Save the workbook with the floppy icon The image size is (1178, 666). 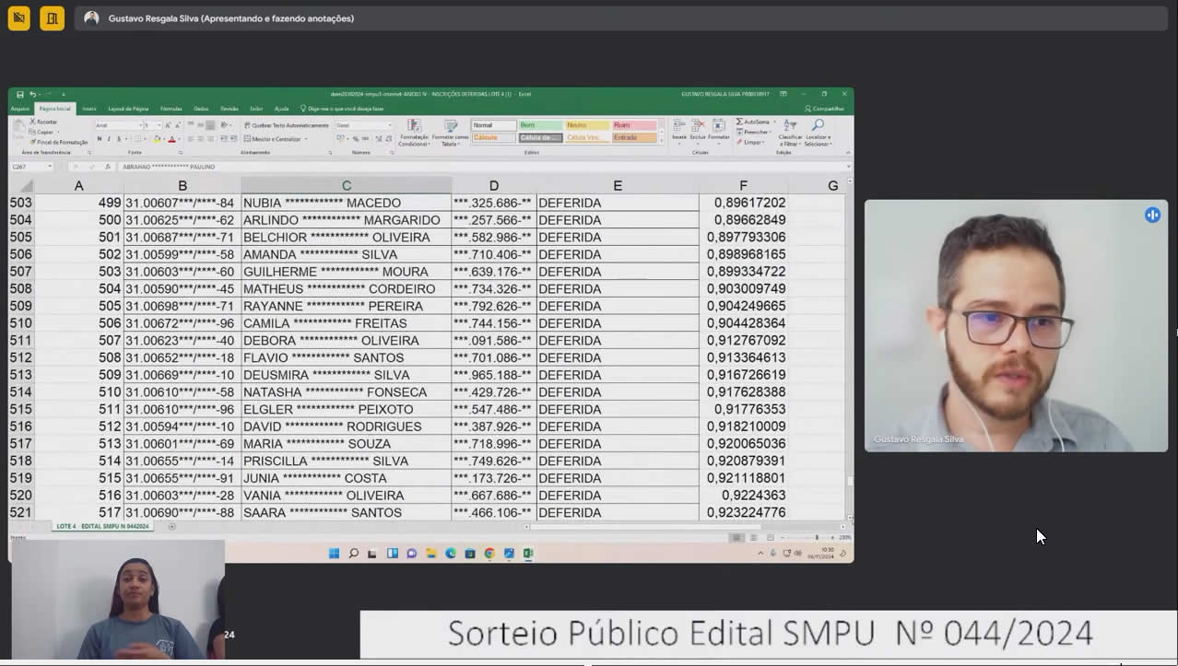coord(20,94)
